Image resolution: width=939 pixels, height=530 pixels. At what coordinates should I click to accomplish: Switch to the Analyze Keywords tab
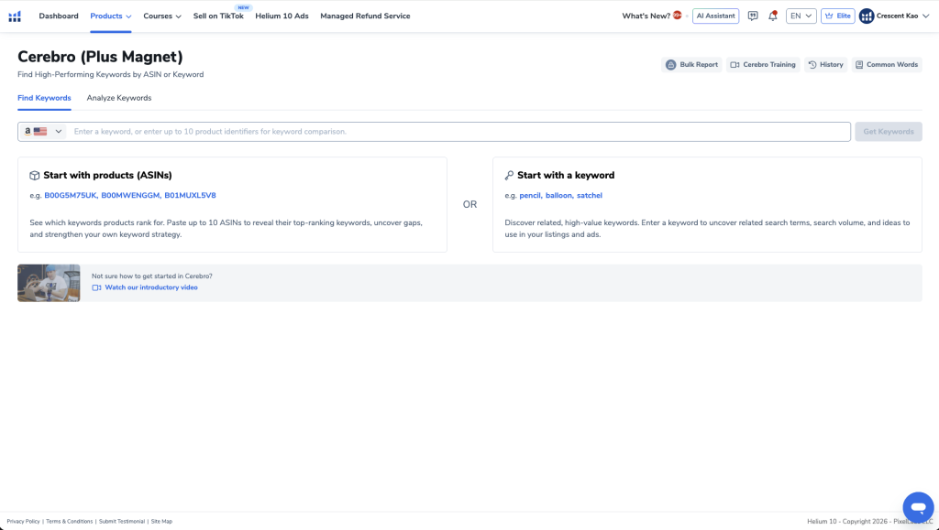(119, 98)
